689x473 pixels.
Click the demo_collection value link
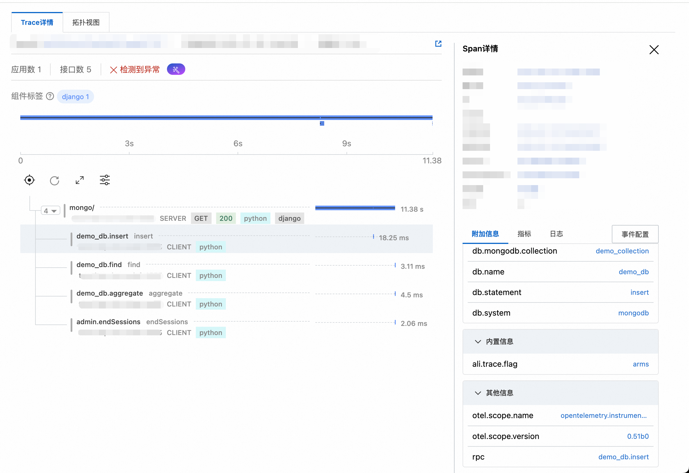[622, 251]
